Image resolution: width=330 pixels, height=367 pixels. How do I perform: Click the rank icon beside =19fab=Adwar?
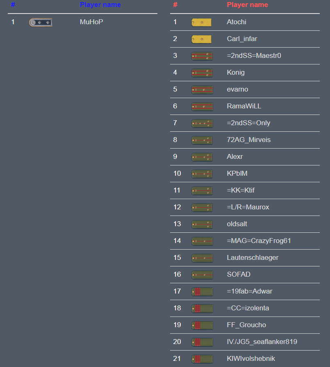(x=202, y=291)
